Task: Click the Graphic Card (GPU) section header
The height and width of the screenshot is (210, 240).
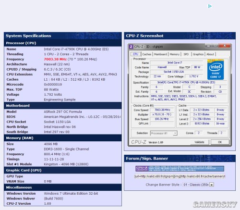Action: [63, 170]
